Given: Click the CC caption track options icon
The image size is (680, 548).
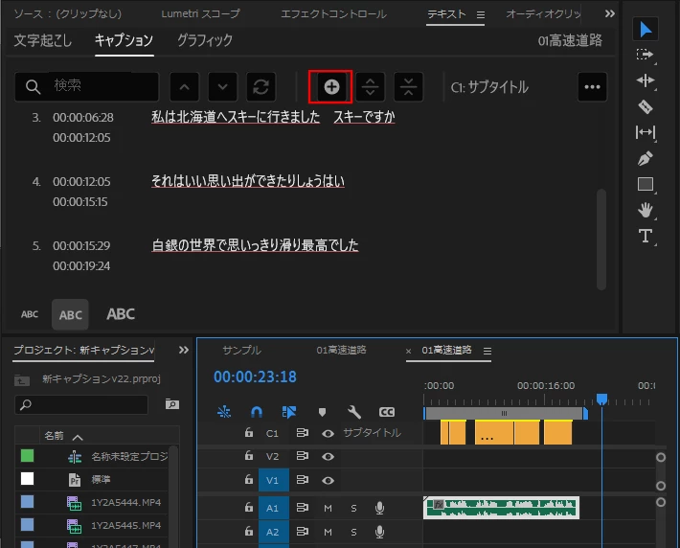Looking at the screenshot, I should click(x=386, y=412).
